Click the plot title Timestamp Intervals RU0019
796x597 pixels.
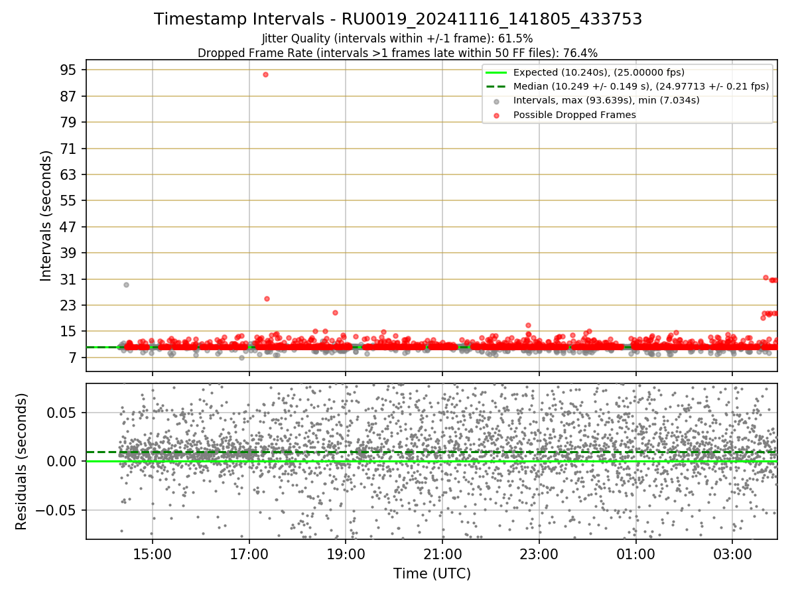[398, 19]
